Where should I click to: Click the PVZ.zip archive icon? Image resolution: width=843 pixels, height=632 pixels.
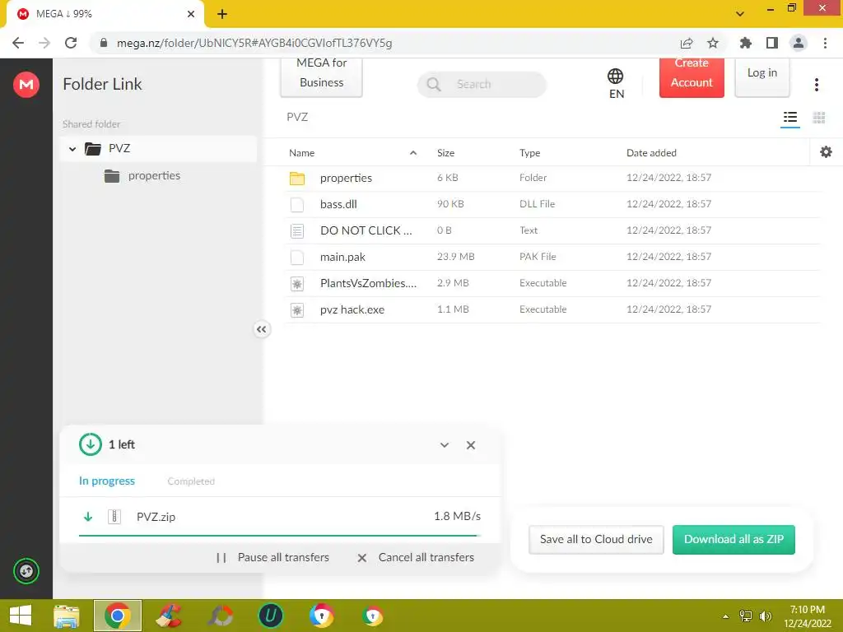pyautogui.click(x=114, y=517)
